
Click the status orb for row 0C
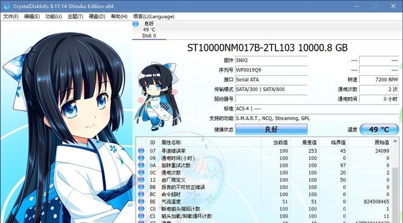(141, 172)
